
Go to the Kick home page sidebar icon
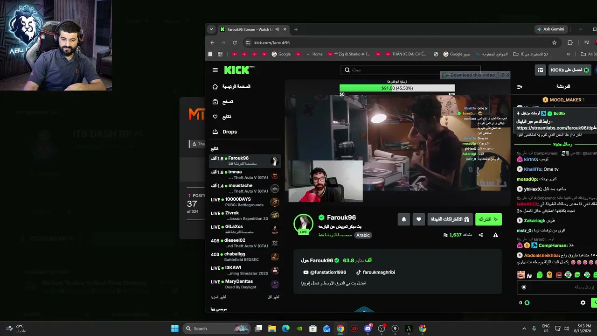tap(215, 87)
